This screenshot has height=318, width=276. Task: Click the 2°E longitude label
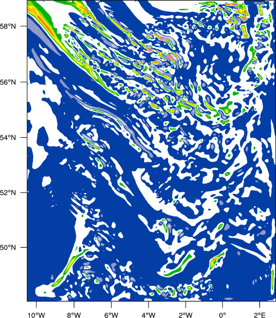click(x=260, y=315)
